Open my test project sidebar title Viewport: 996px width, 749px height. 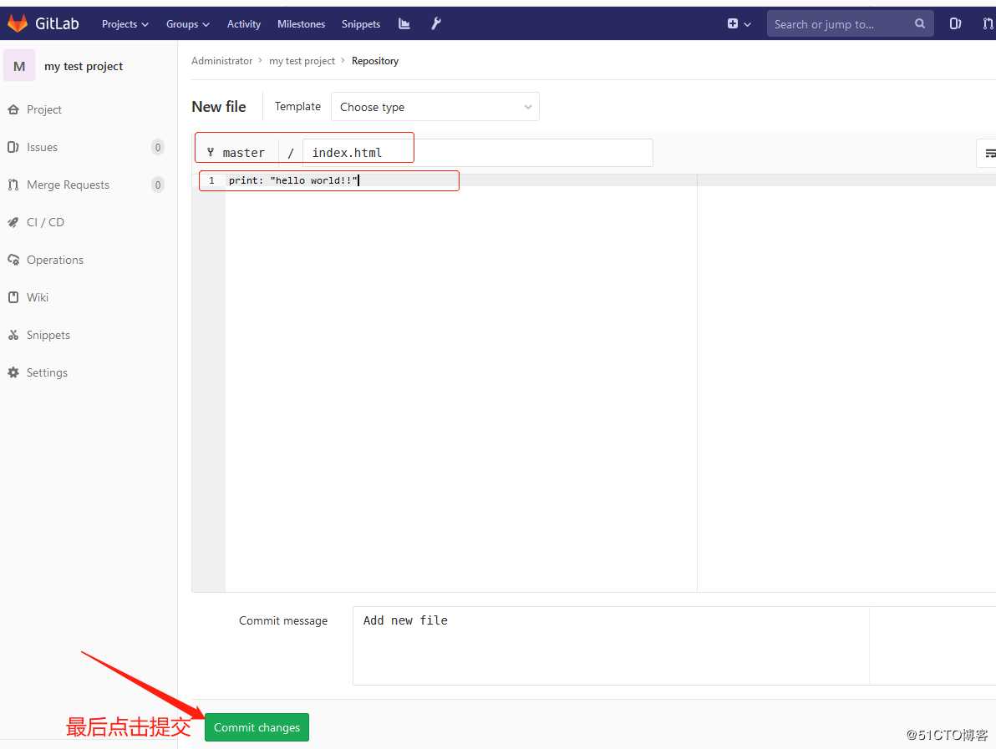point(84,66)
